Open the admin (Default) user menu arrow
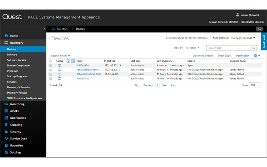267x167 pixels. 262,15
